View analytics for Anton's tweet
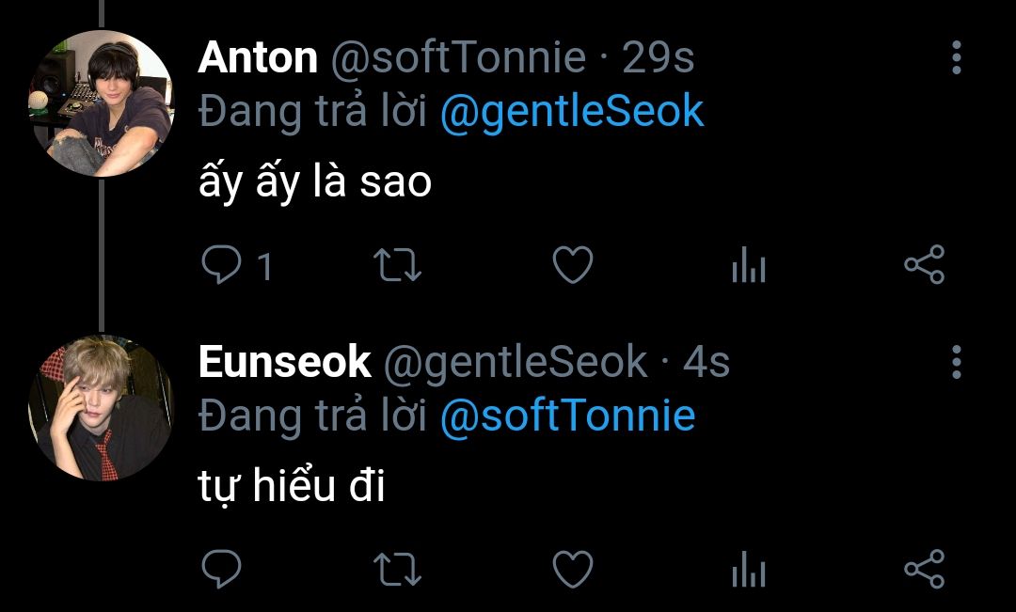The image size is (1016, 612). [749, 267]
